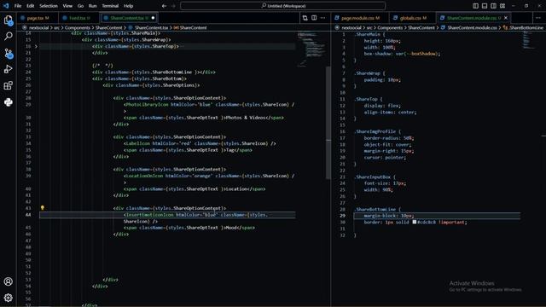Open the Search view in activity bar

click(x=8, y=36)
